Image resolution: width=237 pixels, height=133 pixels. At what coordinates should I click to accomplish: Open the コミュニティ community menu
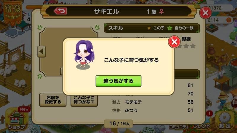click(x=179, y=127)
